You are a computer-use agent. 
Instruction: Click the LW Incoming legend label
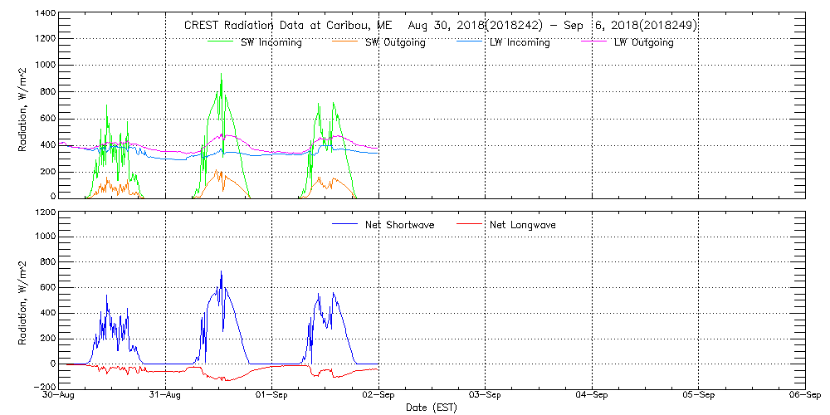(520, 42)
